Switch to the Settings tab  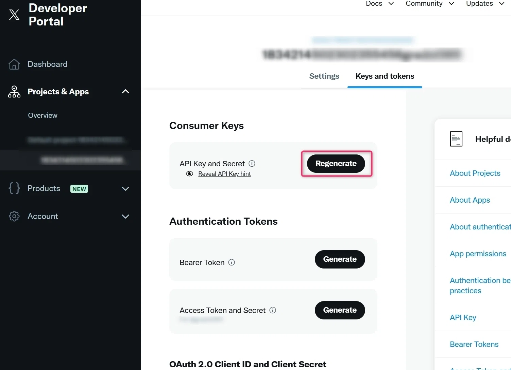tap(324, 76)
